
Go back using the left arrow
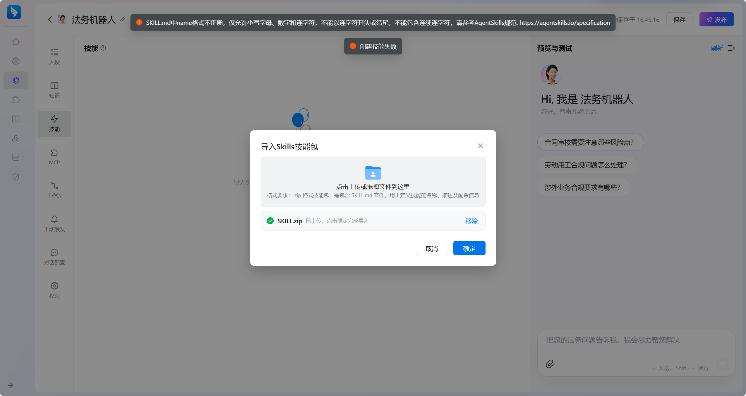coord(50,20)
